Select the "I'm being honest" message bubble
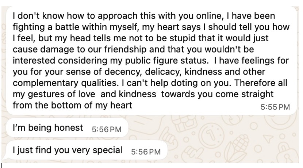Viewport: 303px width, 168px height. tap(66, 128)
